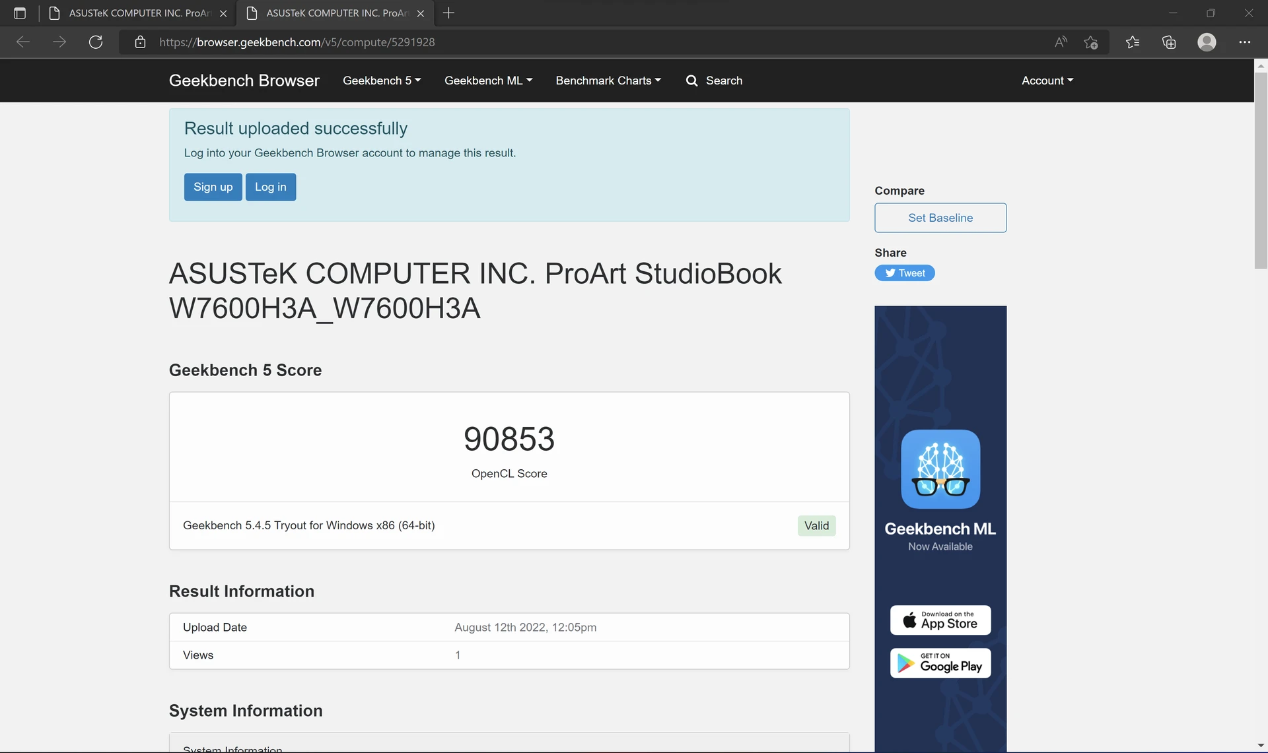The height and width of the screenshot is (753, 1268).
Task: Click the Set Baseline button
Action: click(940, 218)
